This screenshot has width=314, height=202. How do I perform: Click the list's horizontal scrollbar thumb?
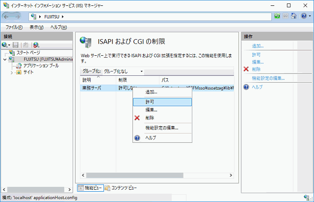tap(134, 175)
